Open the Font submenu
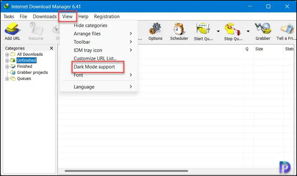297x176 pixels. pyautogui.click(x=99, y=75)
